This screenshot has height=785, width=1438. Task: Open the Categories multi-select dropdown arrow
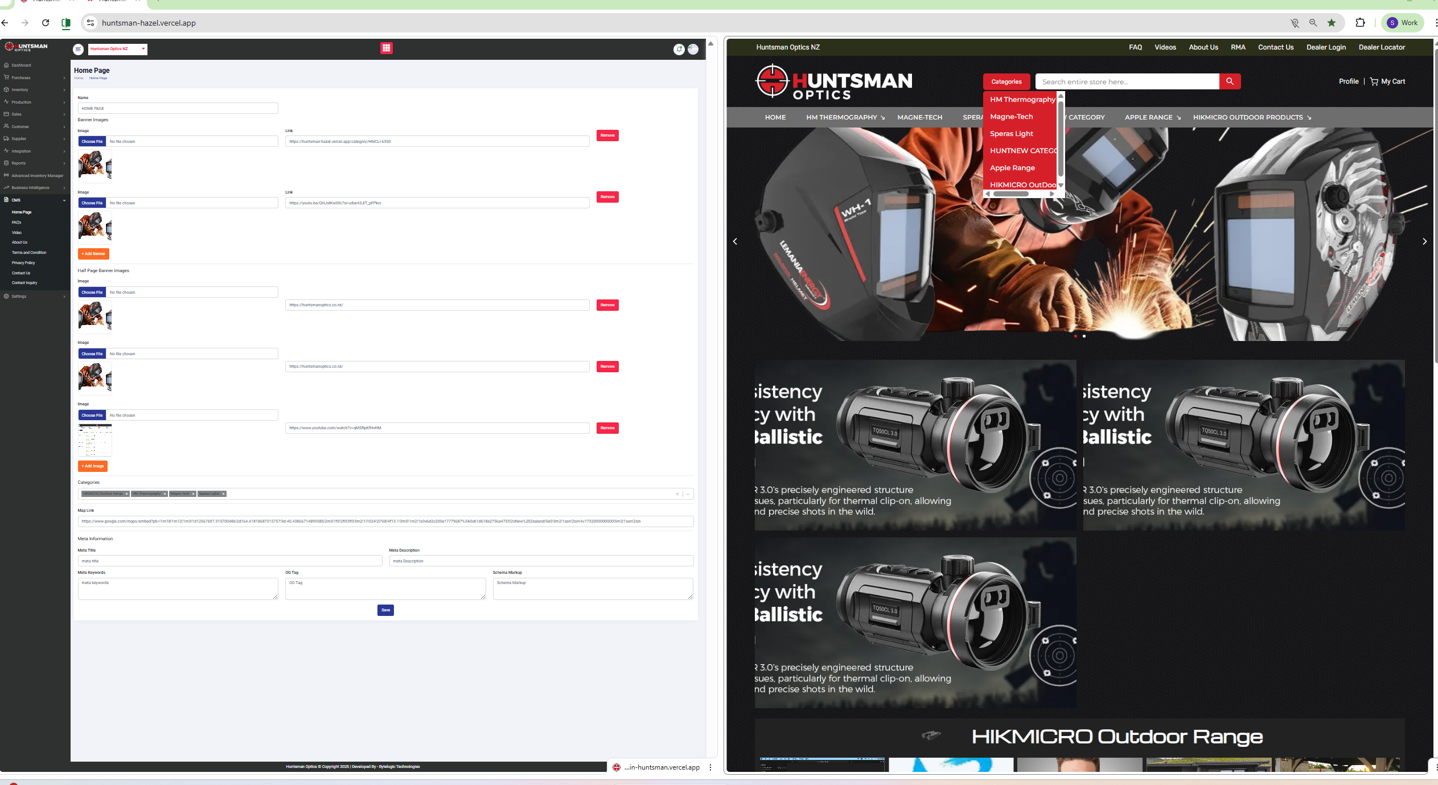coord(688,494)
